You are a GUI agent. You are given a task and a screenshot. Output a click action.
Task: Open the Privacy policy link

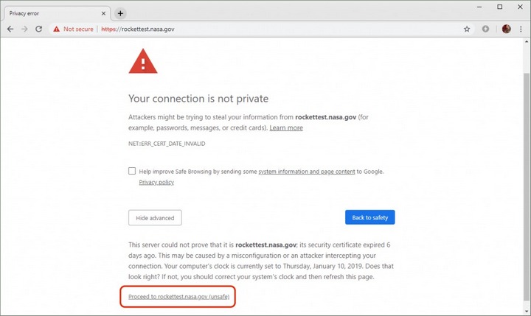156,182
